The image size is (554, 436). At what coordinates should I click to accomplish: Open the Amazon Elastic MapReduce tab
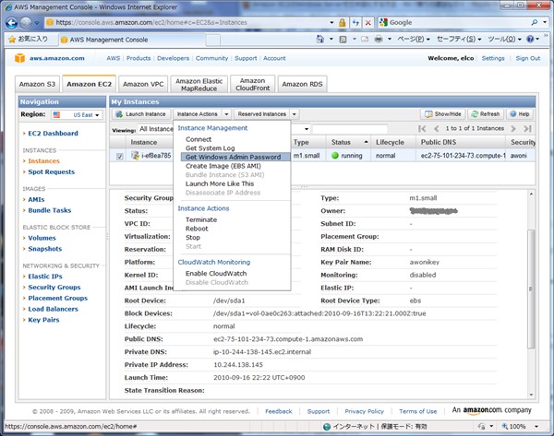pyautogui.click(x=199, y=85)
